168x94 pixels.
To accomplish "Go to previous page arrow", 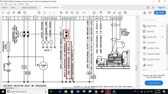I will [x=39, y=13].
